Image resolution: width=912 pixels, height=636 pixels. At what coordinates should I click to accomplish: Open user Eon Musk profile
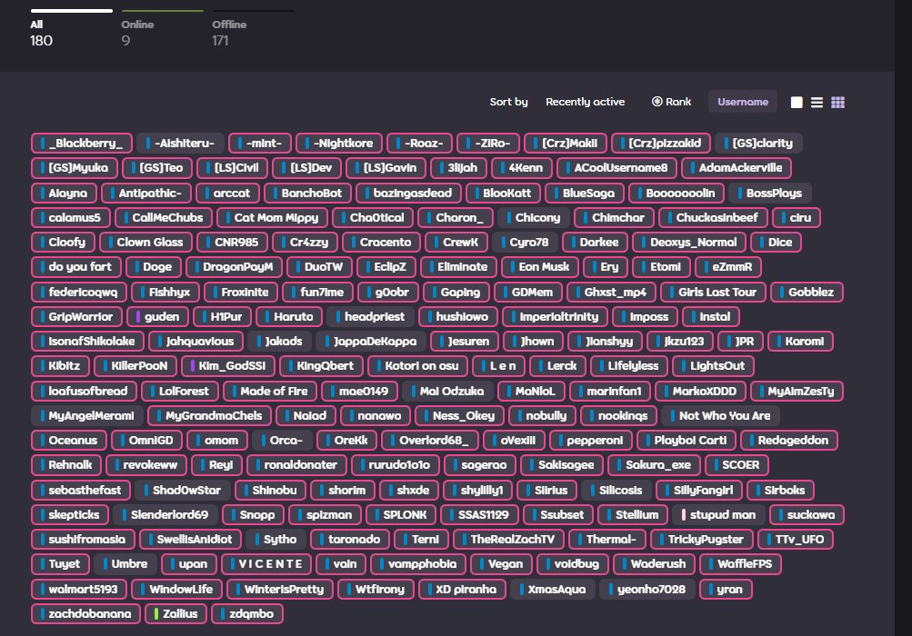coord(540,267)
